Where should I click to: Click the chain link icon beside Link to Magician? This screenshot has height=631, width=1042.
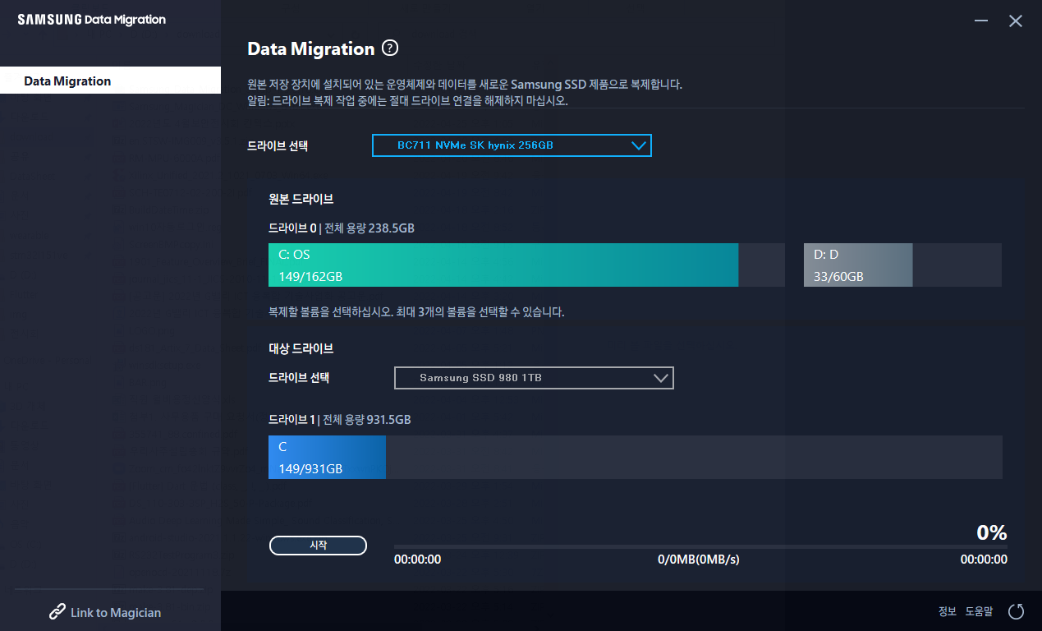coord(57,612)
